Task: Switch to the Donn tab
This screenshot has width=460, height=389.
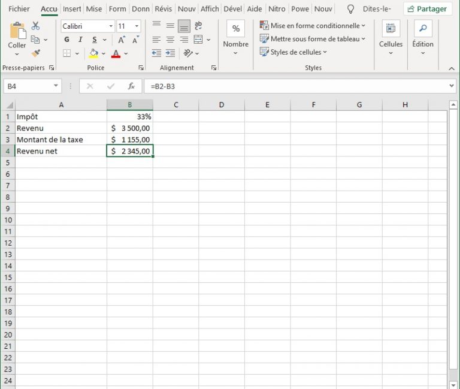Action: point(141,9)
